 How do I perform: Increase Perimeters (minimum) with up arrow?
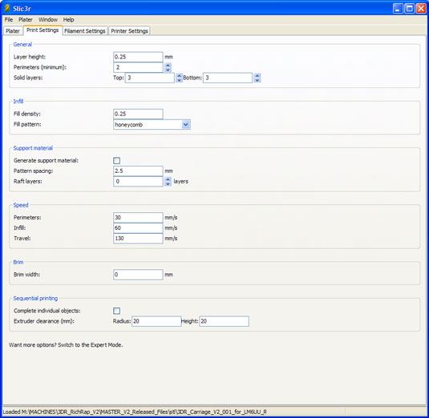pyautogui.click(x=168, y=65)
